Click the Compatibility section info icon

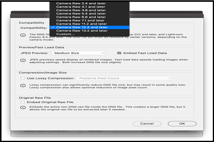(23, 35)
